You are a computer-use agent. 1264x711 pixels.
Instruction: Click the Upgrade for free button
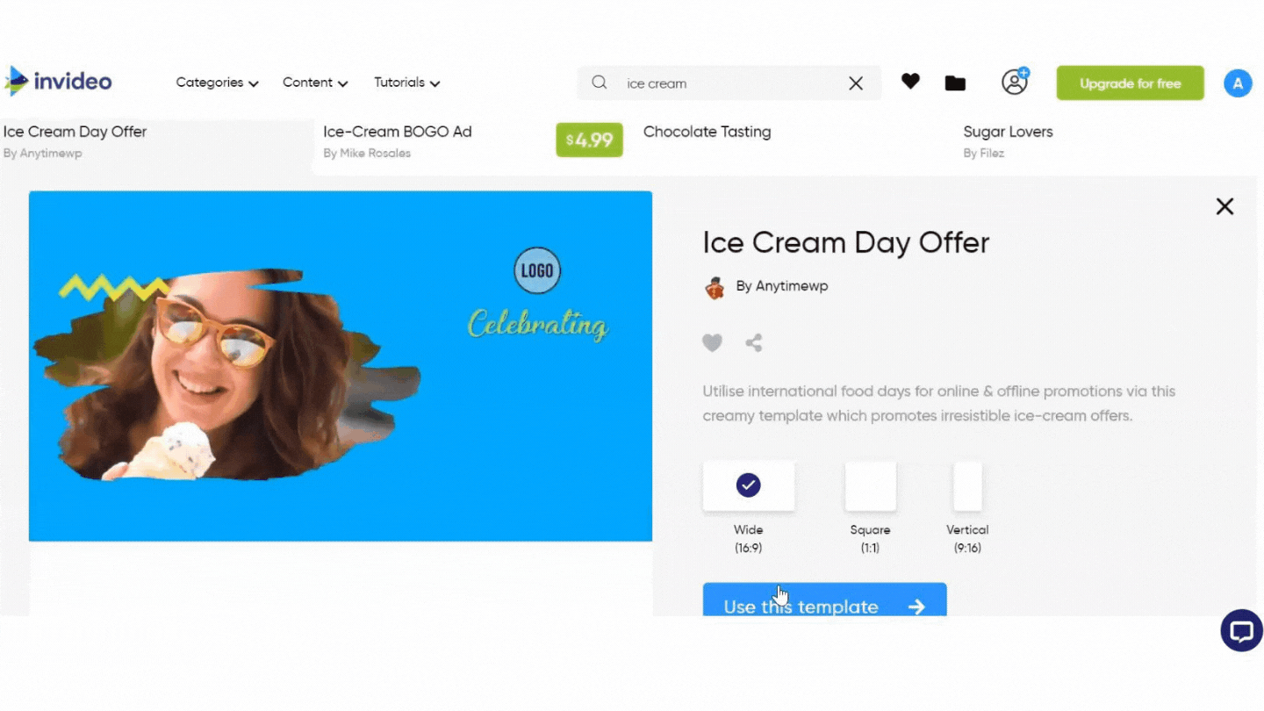point(1130,83)
